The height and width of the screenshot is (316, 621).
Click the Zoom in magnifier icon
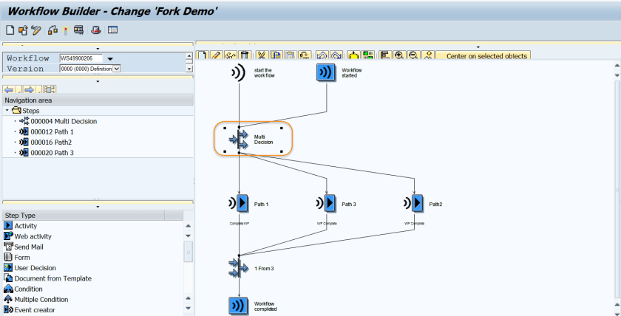(399, 55)
